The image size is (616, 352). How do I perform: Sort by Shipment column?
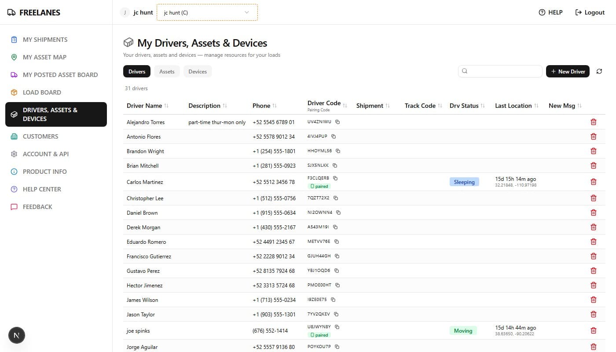pyautogui.click(x=373, y=106)
